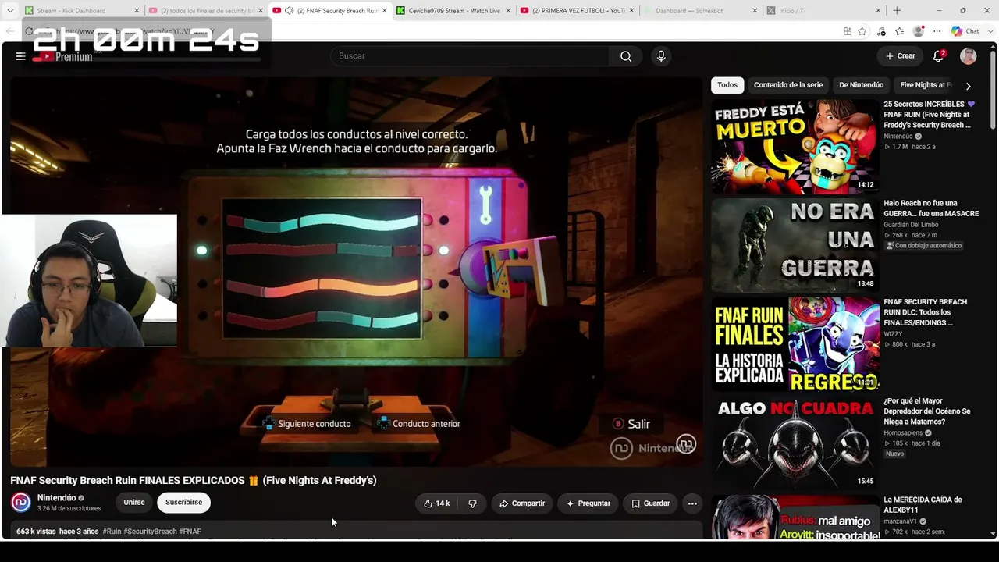The image size is (999, 562).
Task: Click the Unirse button
Action: point(134,503)
